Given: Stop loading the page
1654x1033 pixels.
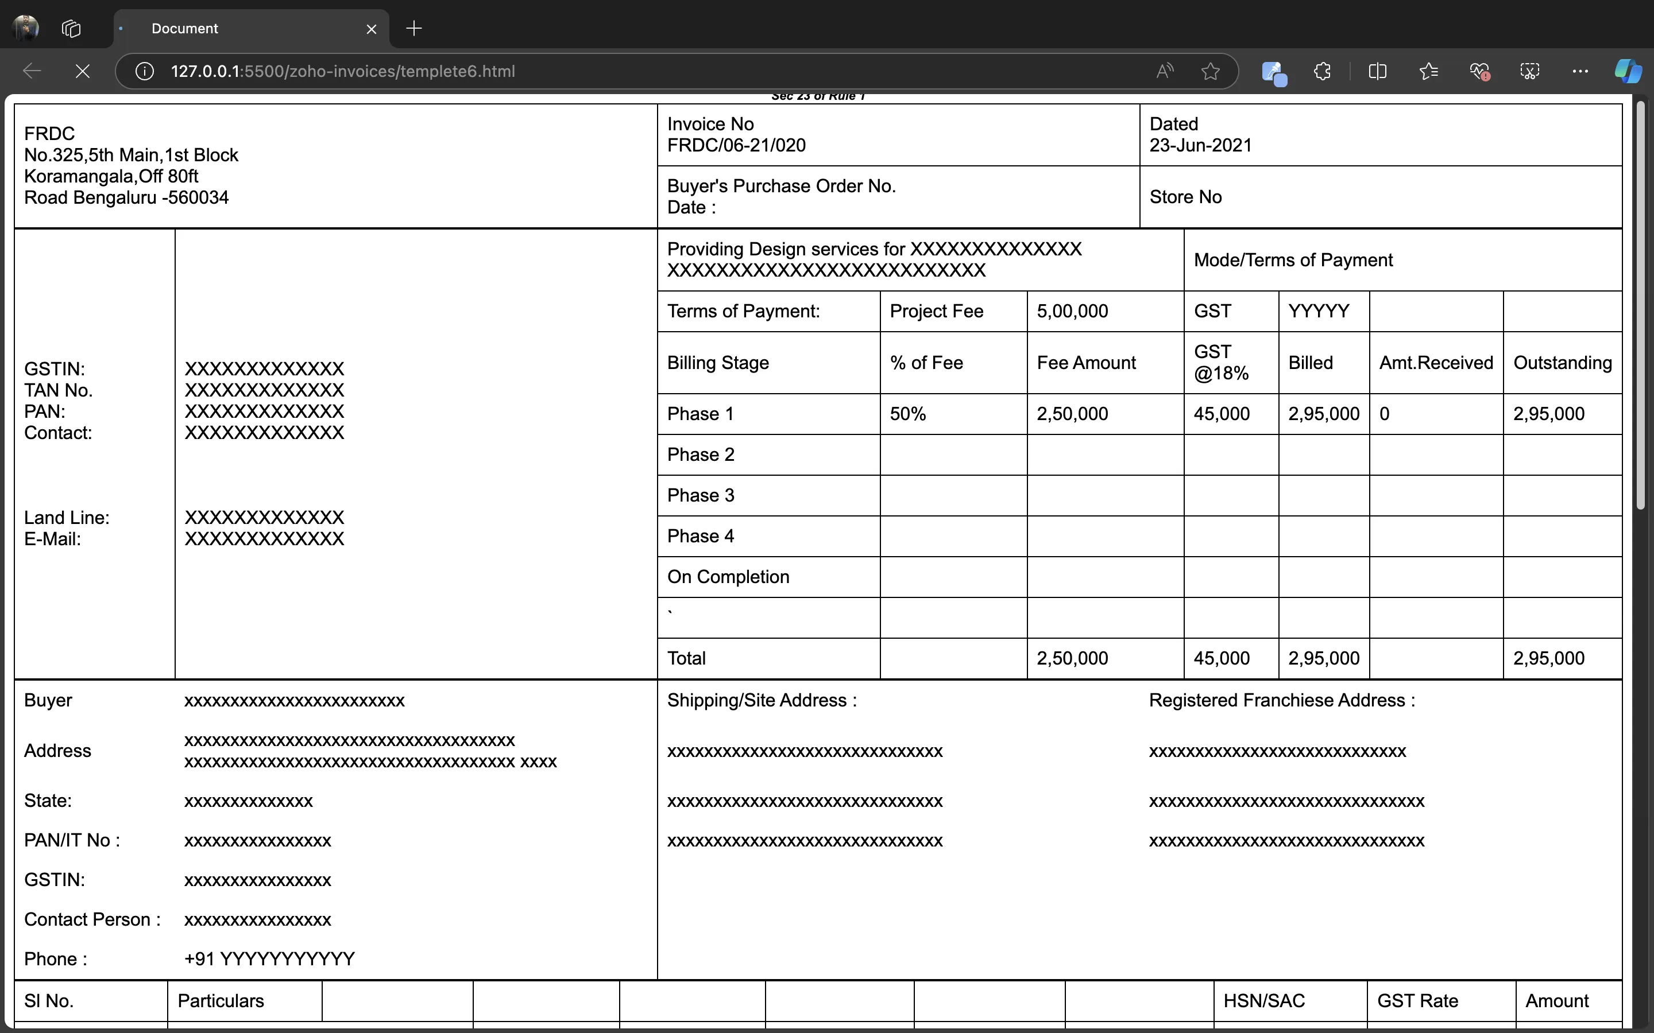Looking at the screenshot, I should [x=82, y=71].
